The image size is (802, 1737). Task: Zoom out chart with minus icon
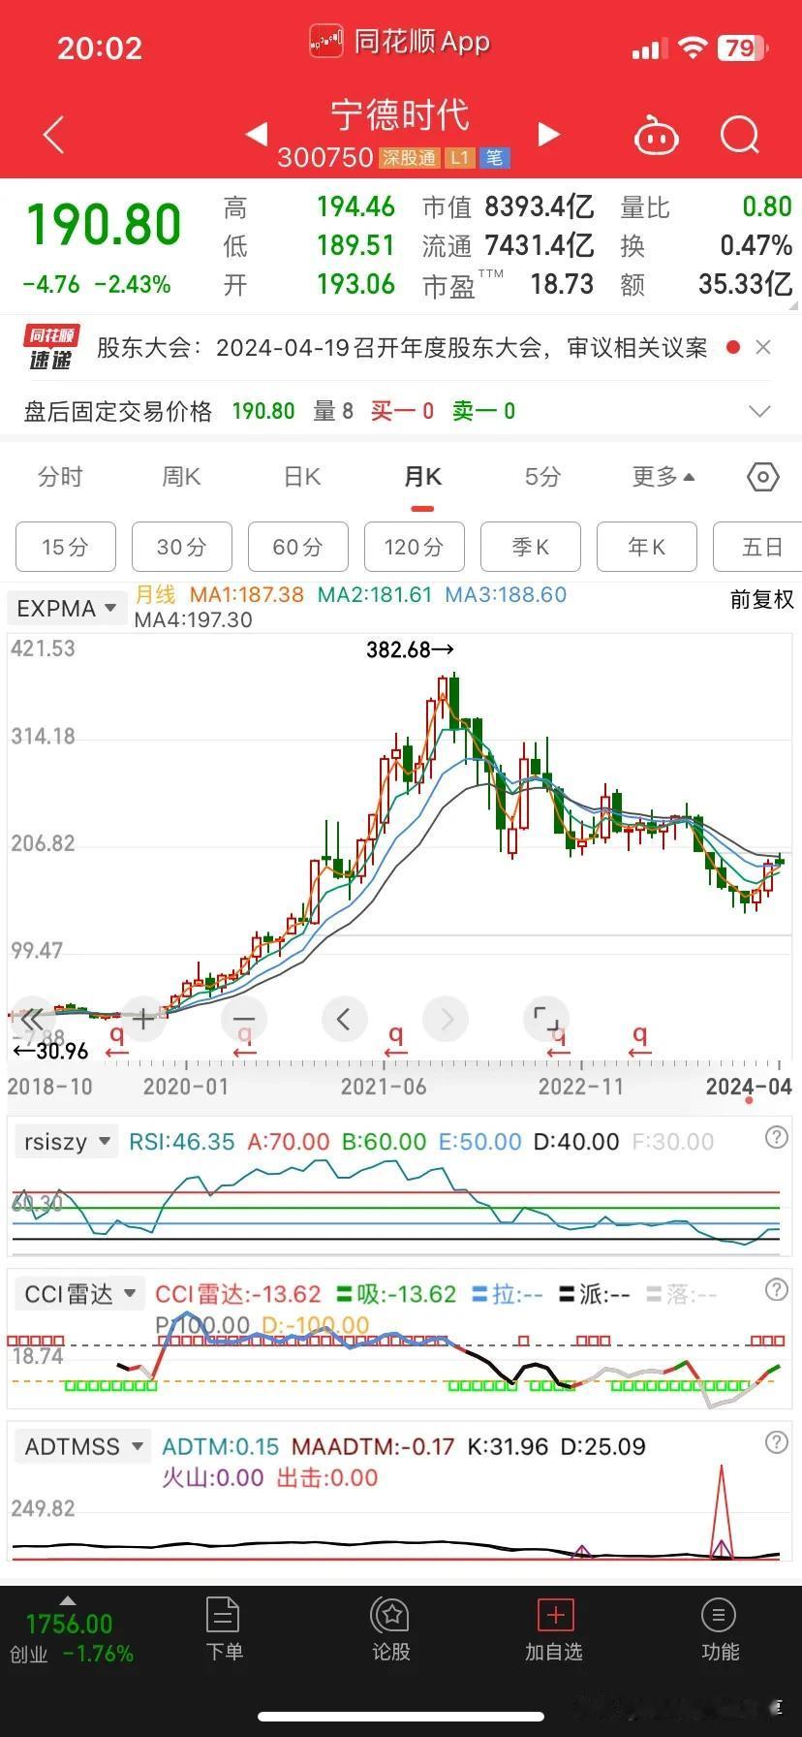click(243, 1019)
